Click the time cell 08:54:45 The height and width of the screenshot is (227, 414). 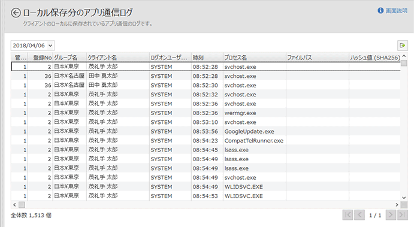click(207, 150)
